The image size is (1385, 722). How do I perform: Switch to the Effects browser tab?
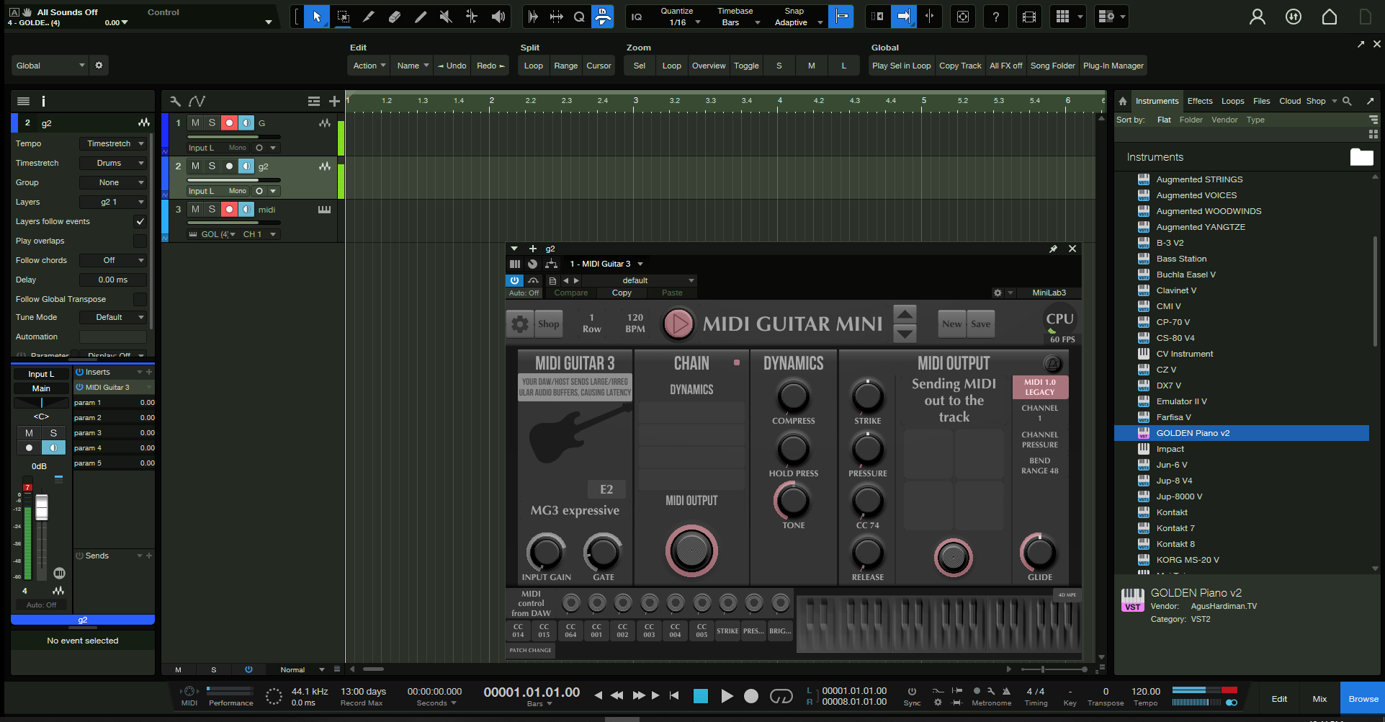[x=1200, y=101]
